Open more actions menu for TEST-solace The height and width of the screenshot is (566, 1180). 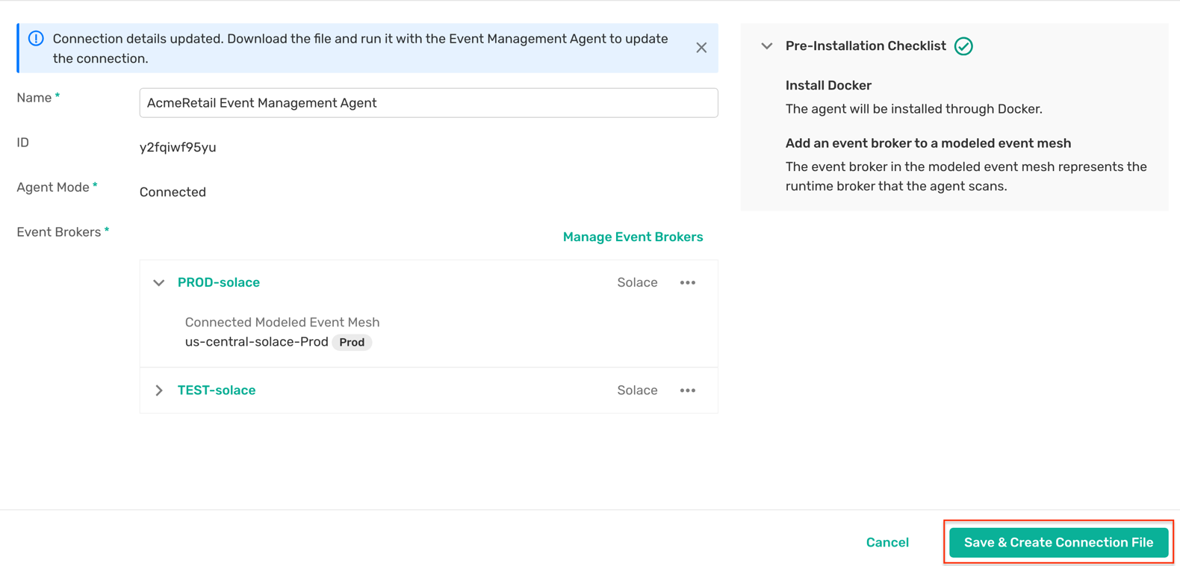[687, 391]
